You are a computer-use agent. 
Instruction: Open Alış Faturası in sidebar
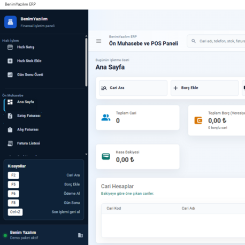pos(28,129)
